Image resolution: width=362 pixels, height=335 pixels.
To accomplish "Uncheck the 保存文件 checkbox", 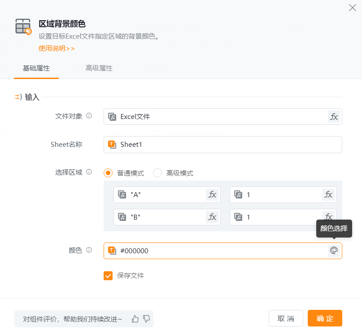I will (x=108, y=276).
